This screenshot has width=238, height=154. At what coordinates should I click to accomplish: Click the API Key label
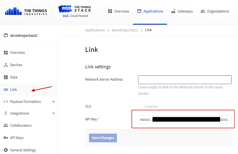tap(91, 119)
